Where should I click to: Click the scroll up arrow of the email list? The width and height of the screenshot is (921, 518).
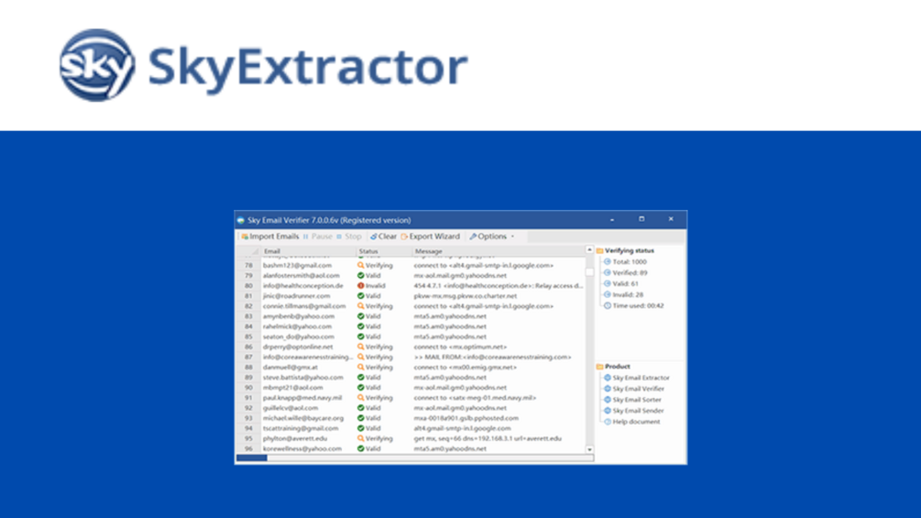[589, 250]
